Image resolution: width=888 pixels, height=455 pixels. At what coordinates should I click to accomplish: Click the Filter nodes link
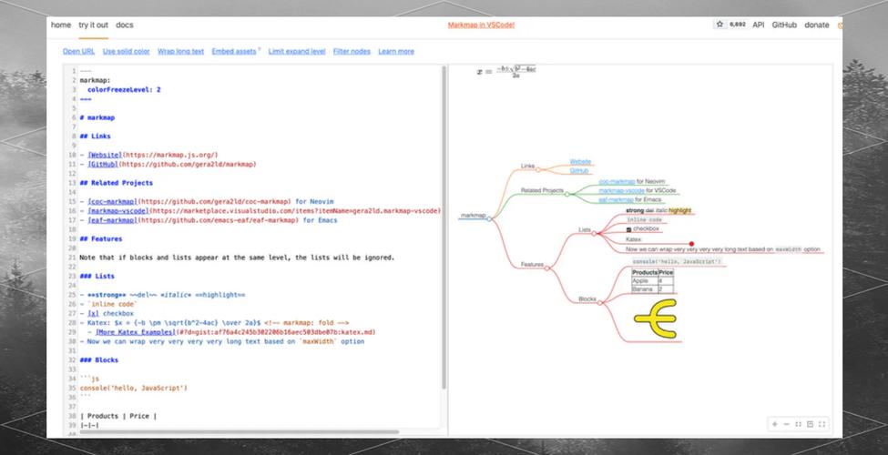[x=352, y=52]
